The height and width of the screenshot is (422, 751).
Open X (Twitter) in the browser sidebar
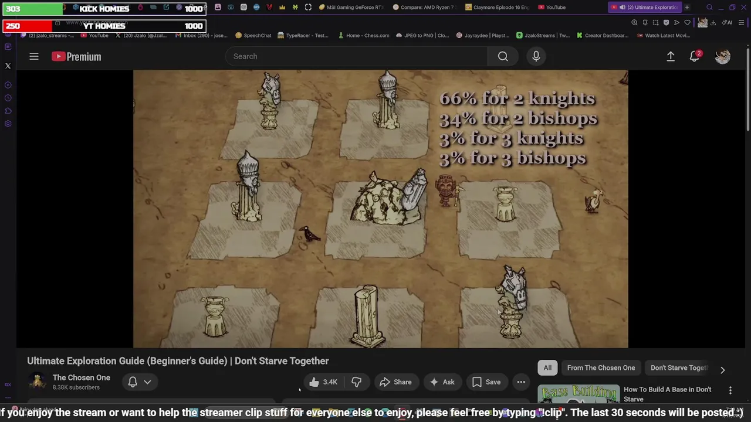pos(8,66)
